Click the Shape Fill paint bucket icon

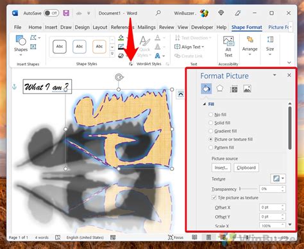coord(121,38)
